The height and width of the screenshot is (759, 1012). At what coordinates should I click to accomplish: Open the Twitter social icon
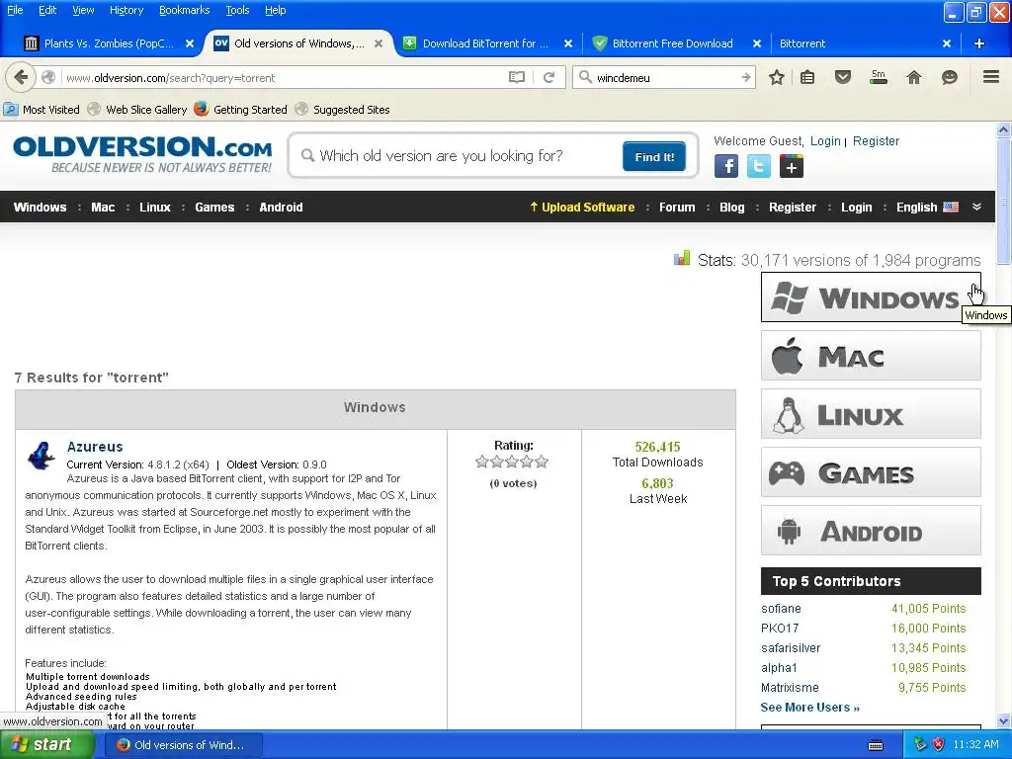[x=758, y=166]
